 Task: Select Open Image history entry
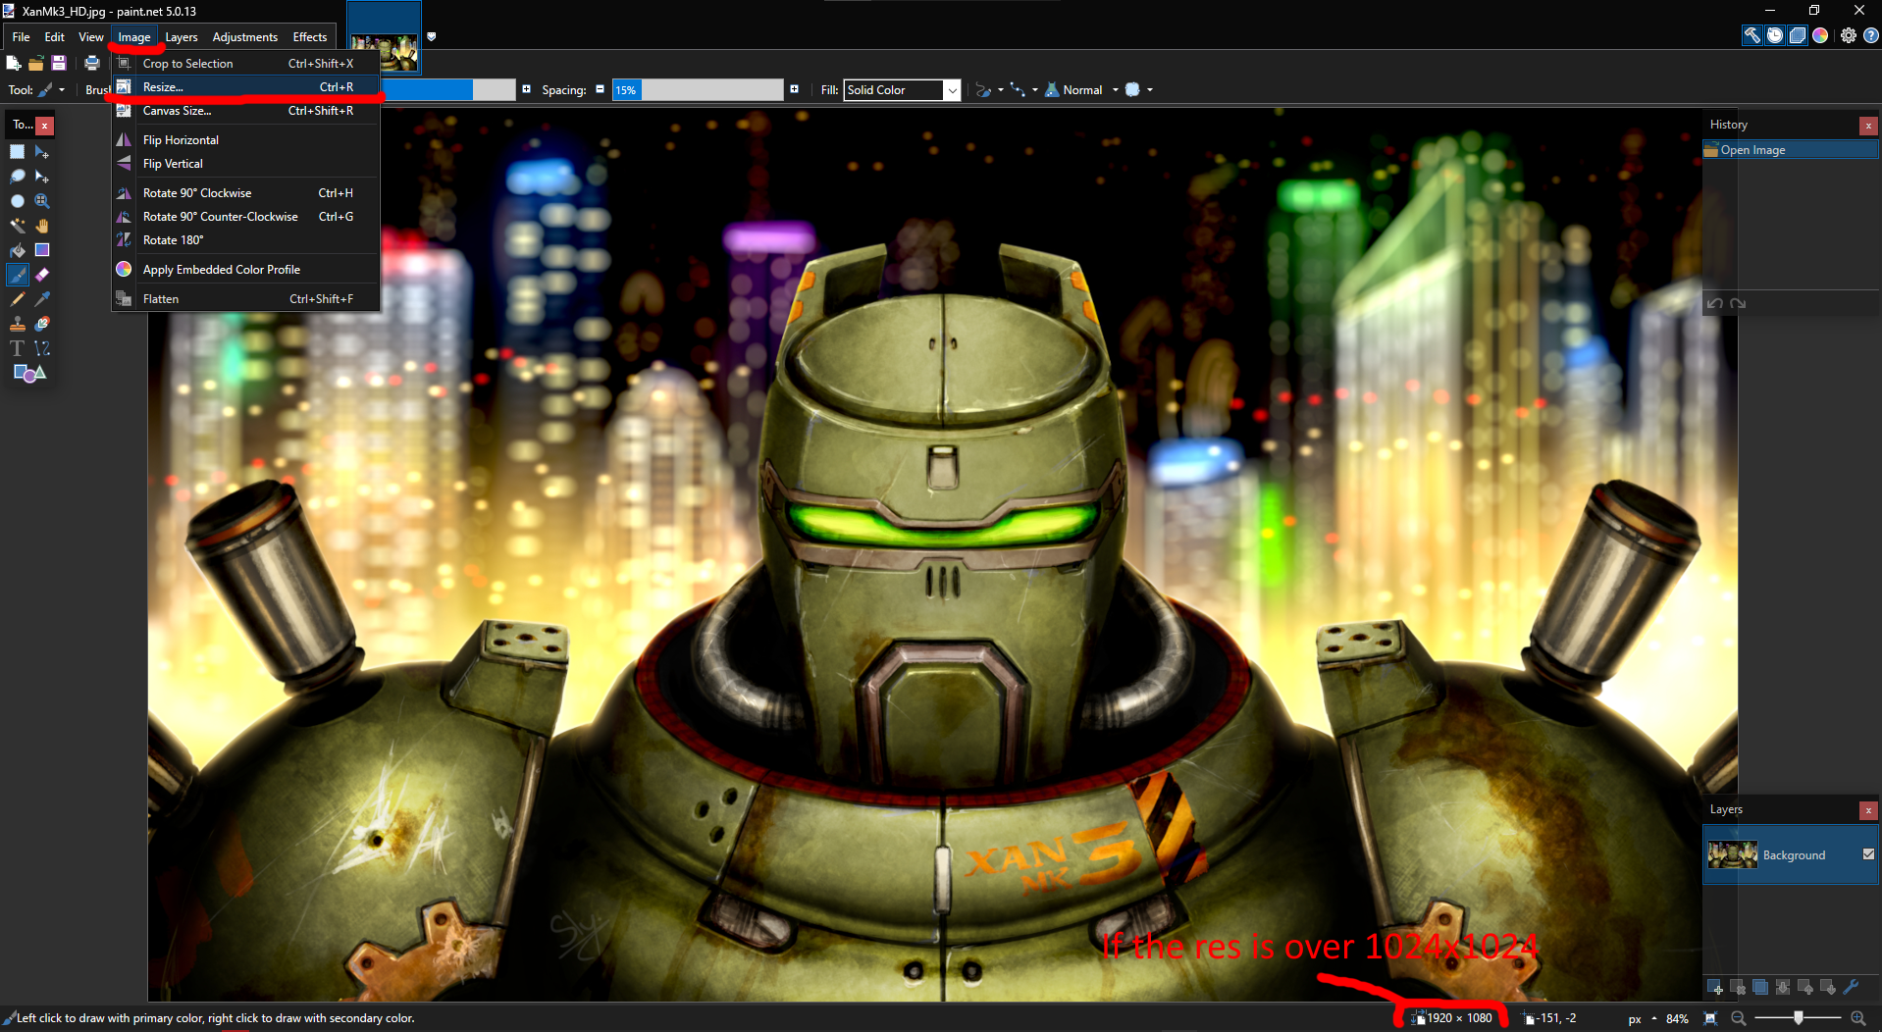pos(1791,150)
